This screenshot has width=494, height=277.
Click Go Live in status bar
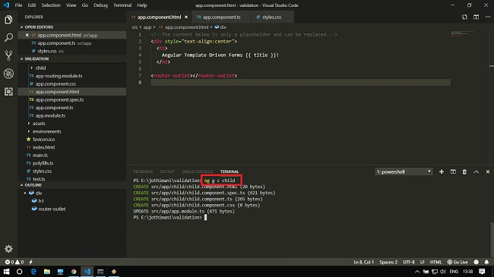pyautogui.click(x=458, y=262)
